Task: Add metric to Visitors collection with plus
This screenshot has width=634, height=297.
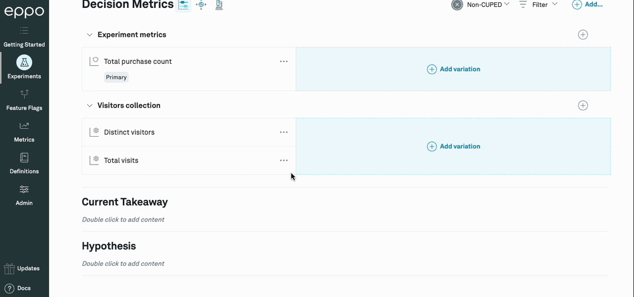Action: click(x=583, y=106)
